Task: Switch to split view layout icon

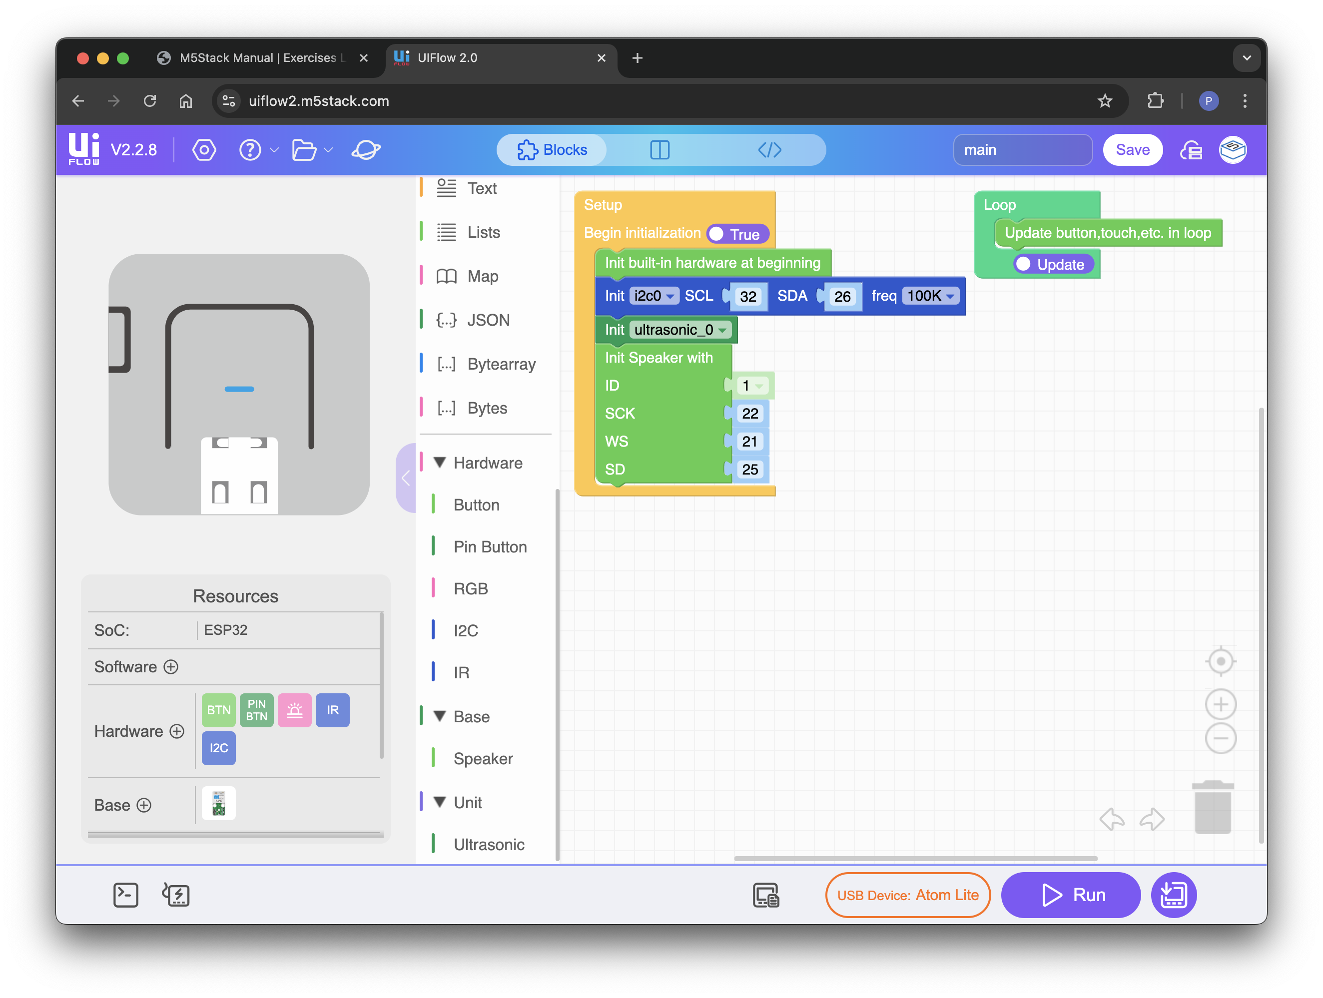Action: click(659, 149)
